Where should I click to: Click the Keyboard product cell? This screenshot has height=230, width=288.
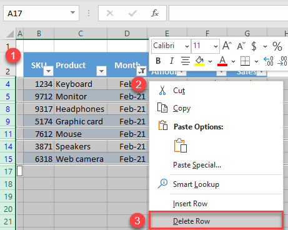(81, 84)
